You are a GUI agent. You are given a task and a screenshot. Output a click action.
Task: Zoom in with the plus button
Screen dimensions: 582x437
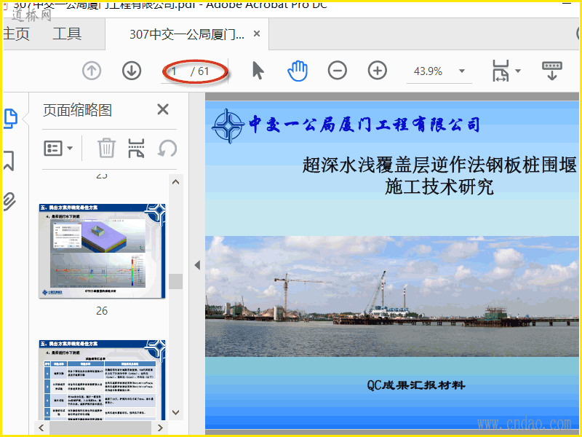[x=378, y=71]
